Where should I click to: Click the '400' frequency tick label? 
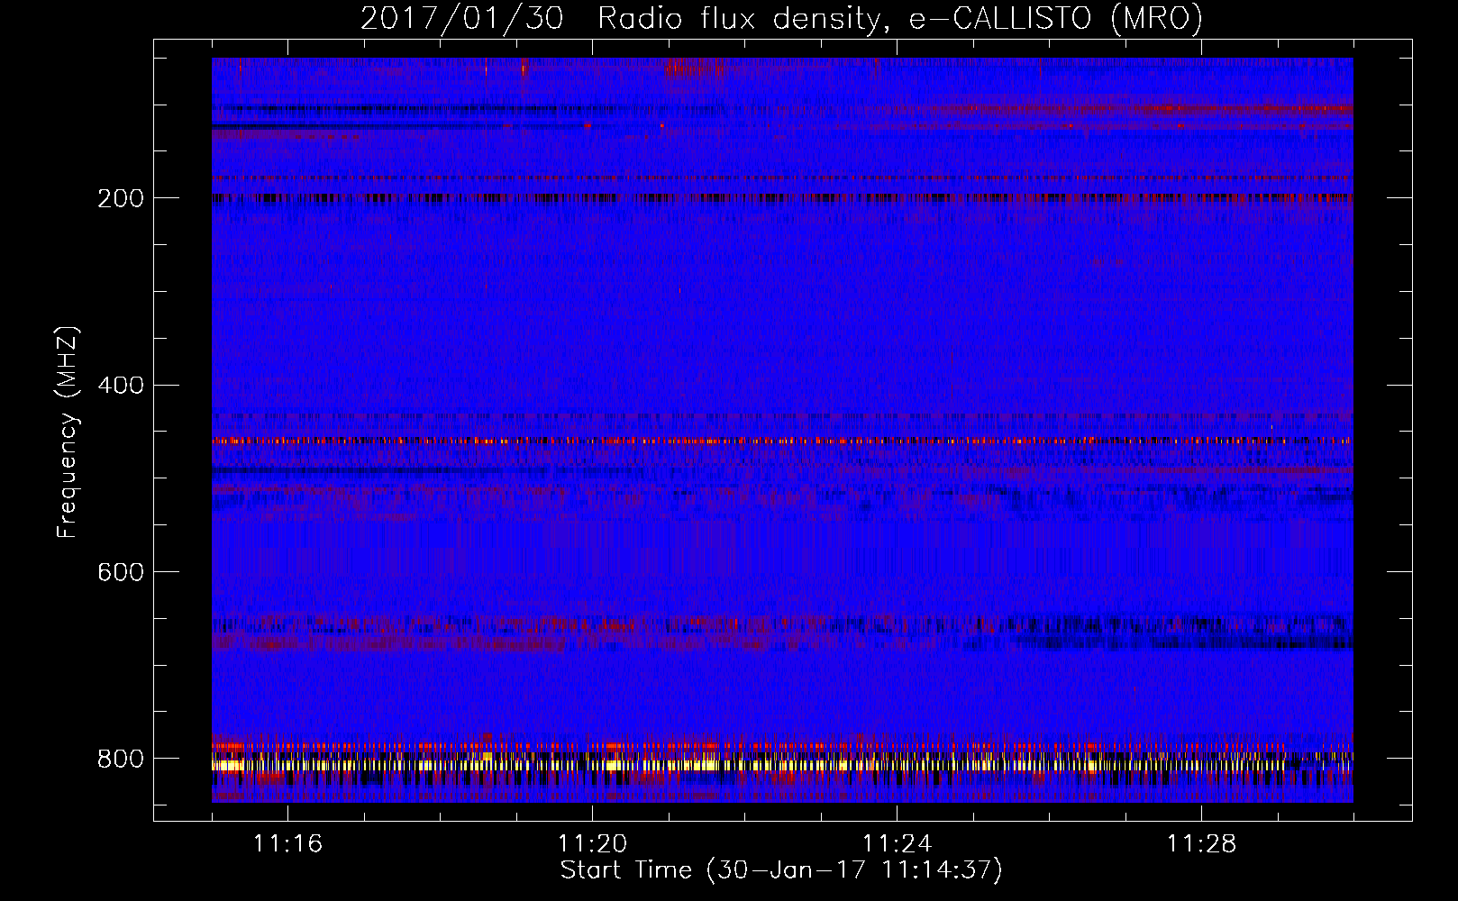click(x=120, y=386)
